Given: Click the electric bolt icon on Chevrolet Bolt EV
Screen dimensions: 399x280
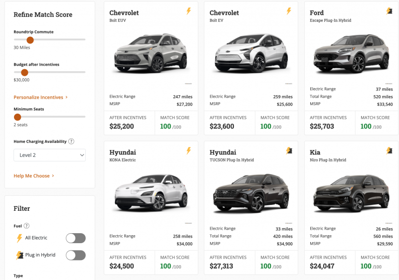Looking at the screenshot, I should (289, 11).
